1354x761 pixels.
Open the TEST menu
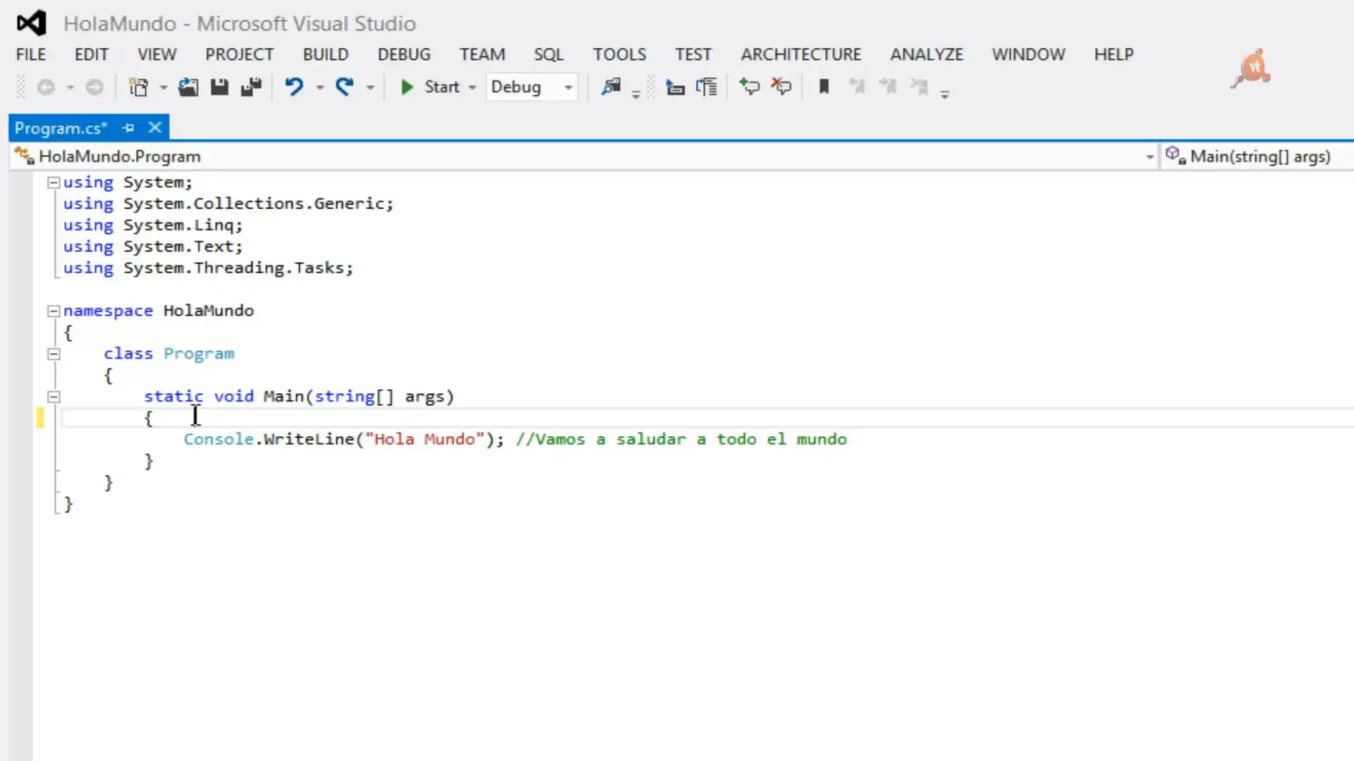point(693,54)
